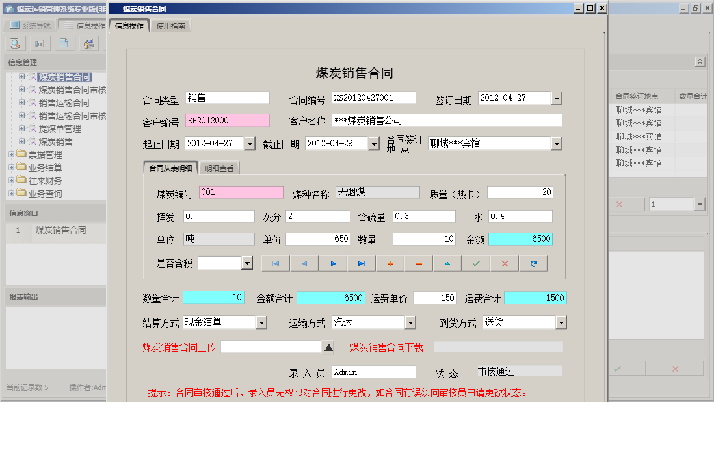The image size is (714, 455).
Task: Click the green checkmark confirm icon
Action: [x=475, y=263]
